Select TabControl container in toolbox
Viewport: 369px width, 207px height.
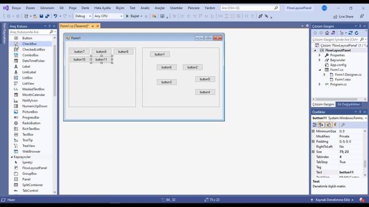[30, 190]
